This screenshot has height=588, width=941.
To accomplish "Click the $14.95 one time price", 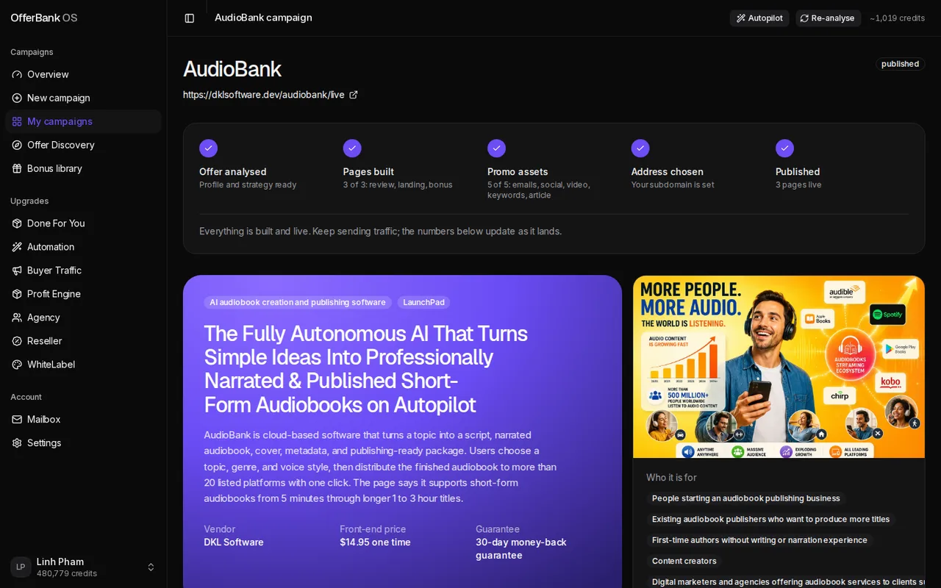I will tap(375, 542).
